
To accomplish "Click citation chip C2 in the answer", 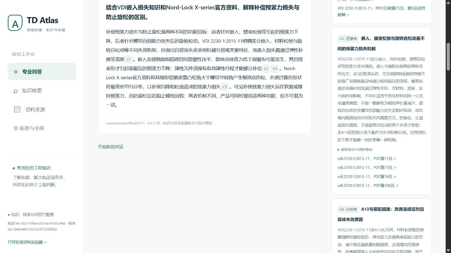I will [x=266, y=69].
